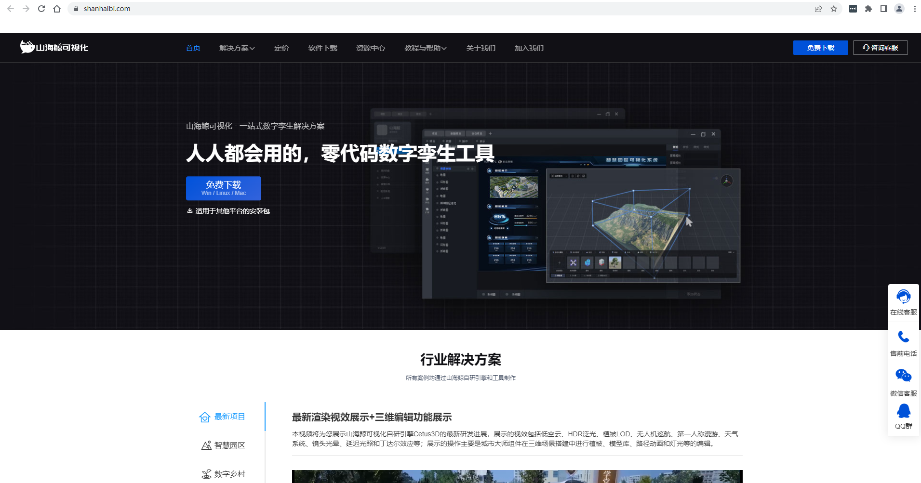Click the site lock icon in the address bar
The height and width of the screenshot is (483, 921).
click(x=76, y=9)
